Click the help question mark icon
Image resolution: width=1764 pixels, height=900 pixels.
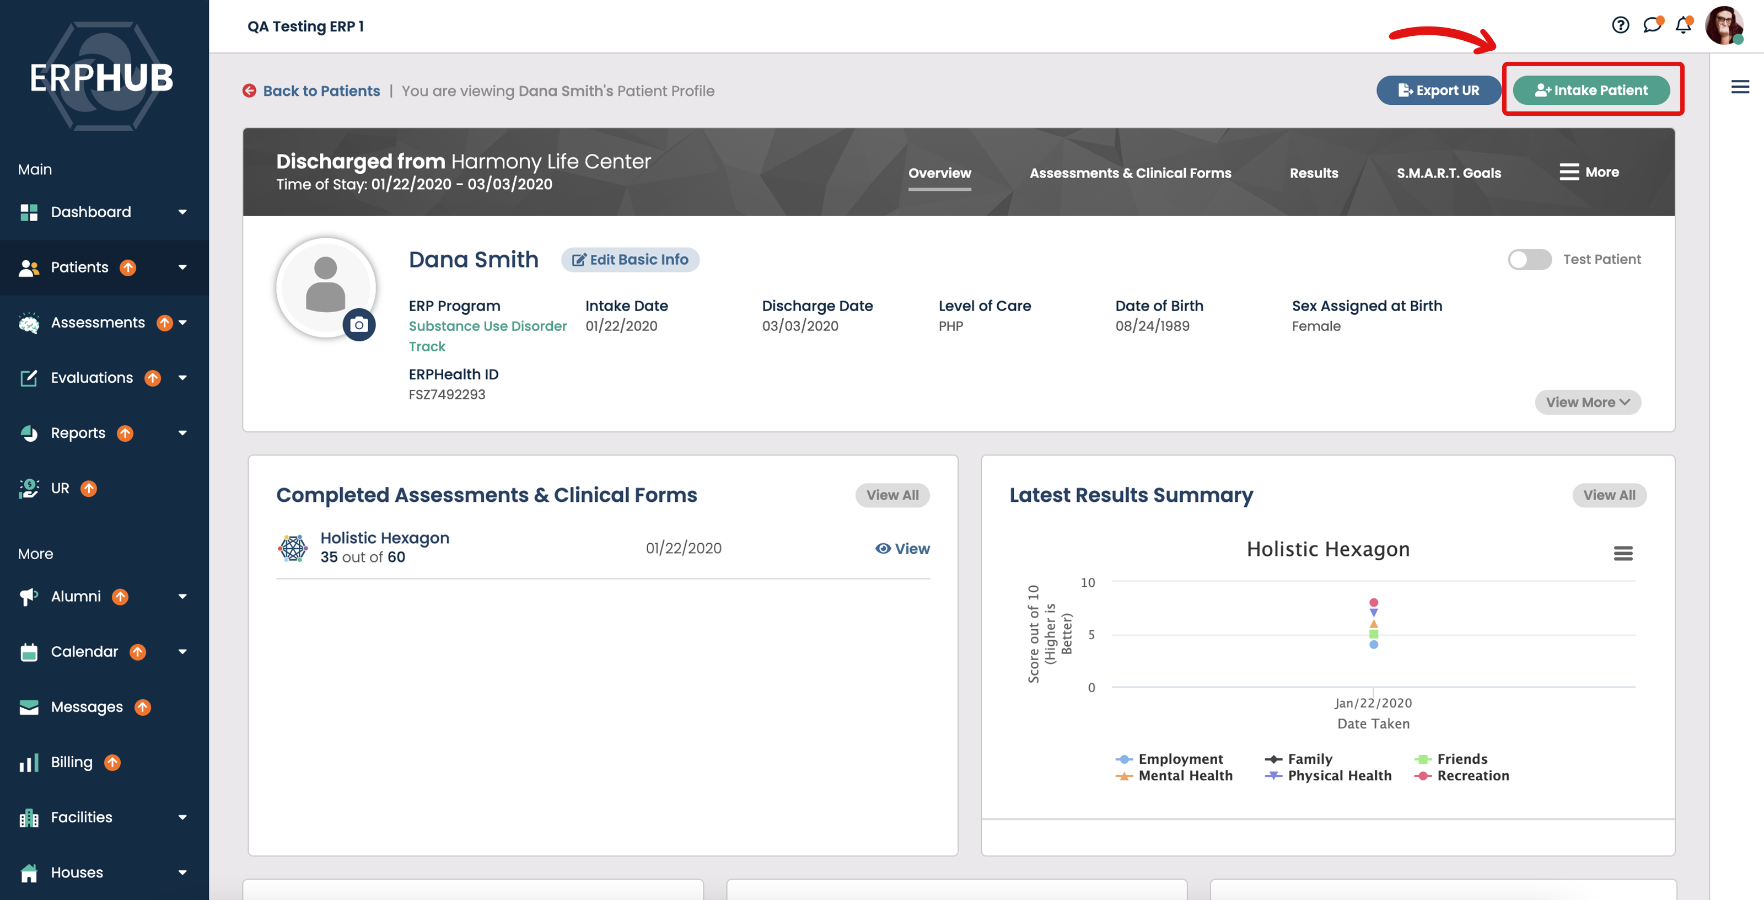tap(1620, 25)
